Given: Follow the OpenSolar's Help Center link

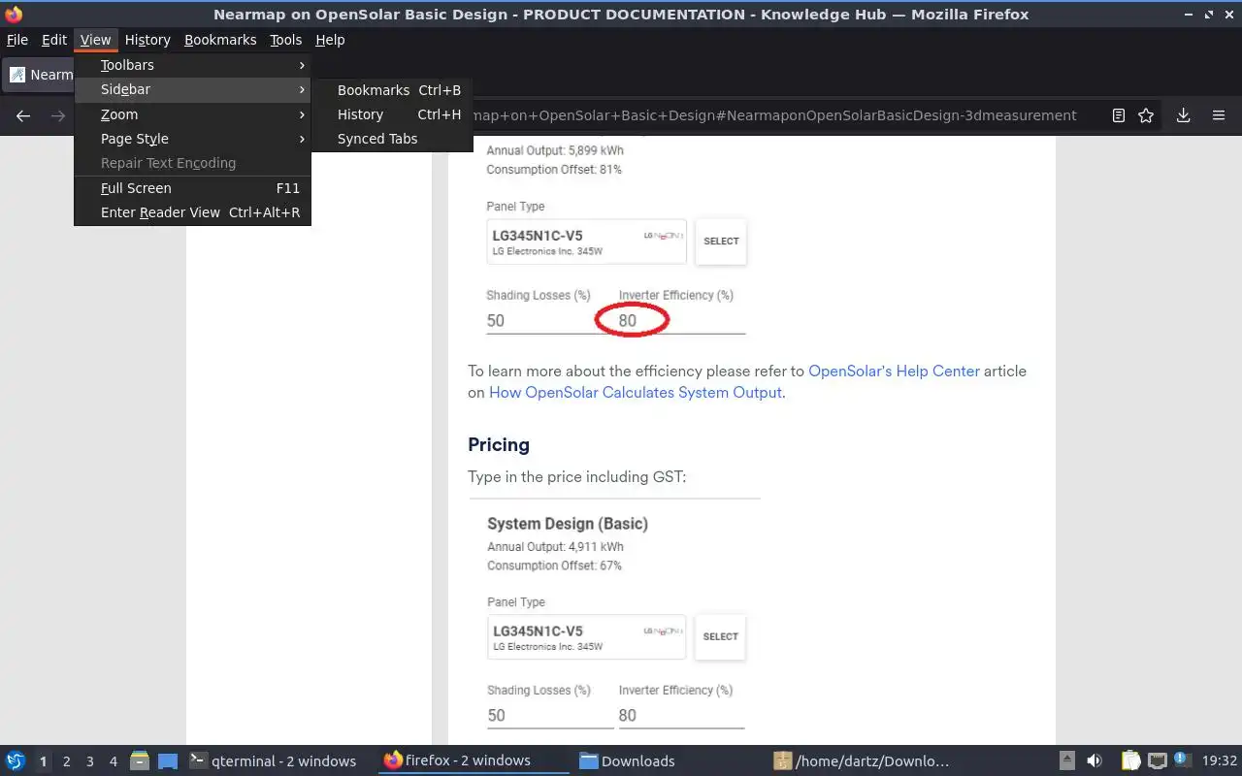Looking at the screenshot, I should coord(894,371).
